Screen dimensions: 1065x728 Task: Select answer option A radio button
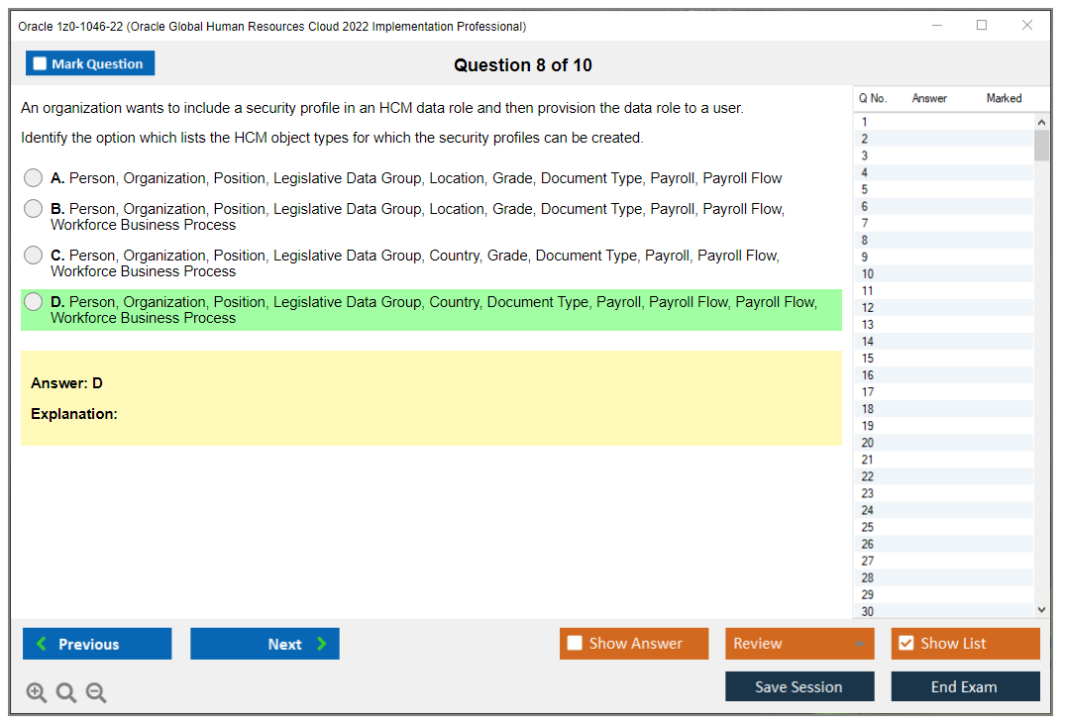pos(33,178)
